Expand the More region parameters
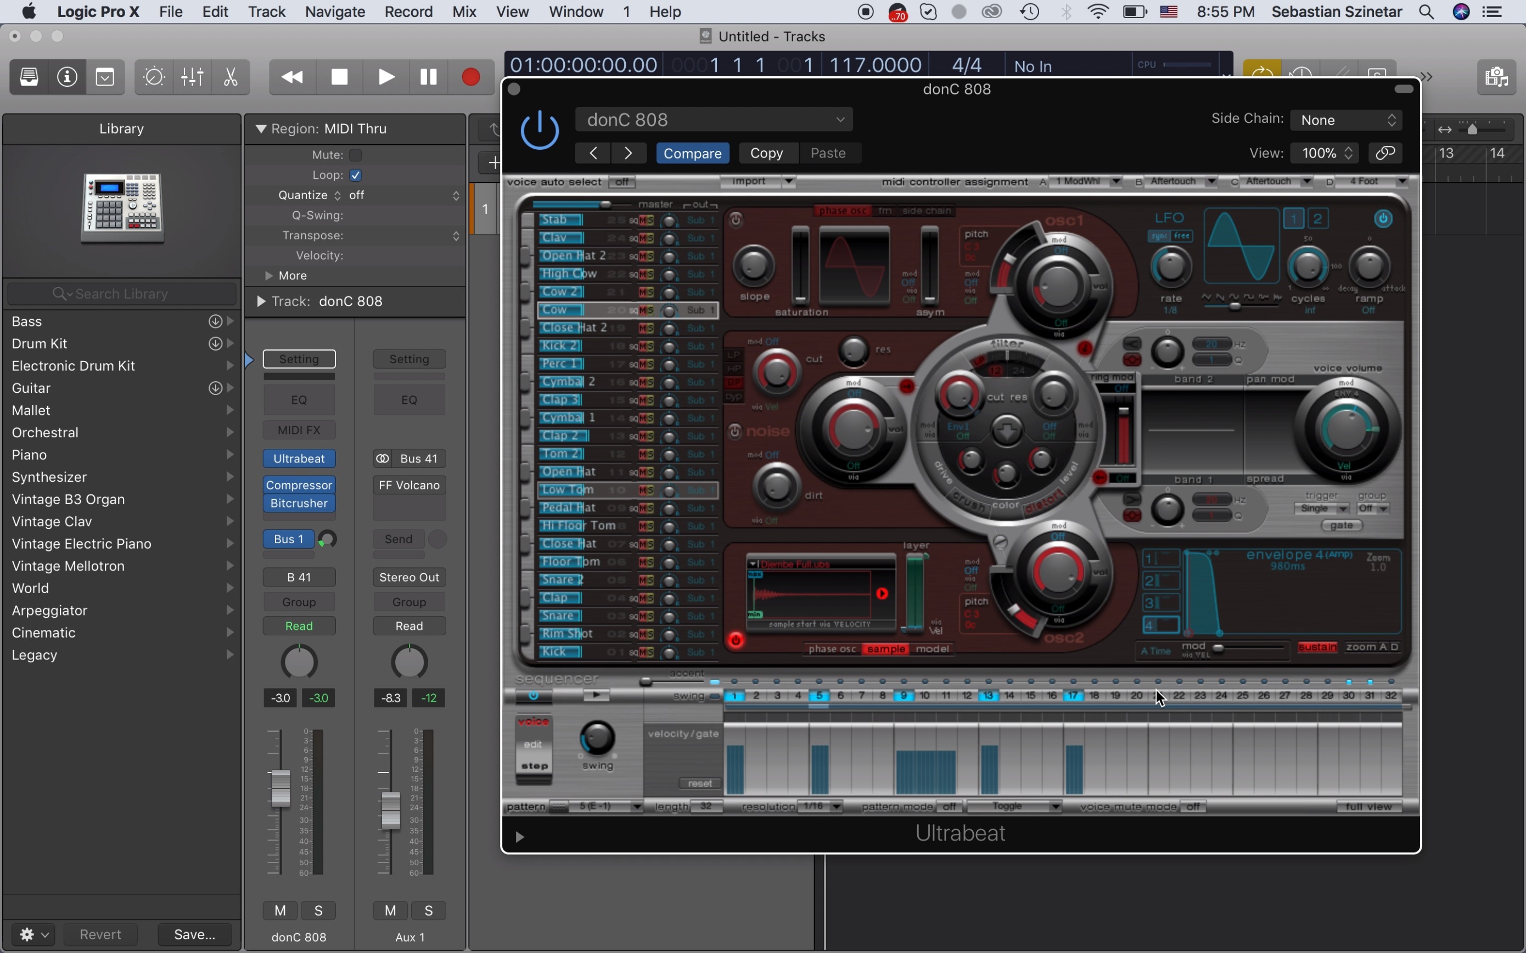 pyautogui.click(x=270, y=276)
